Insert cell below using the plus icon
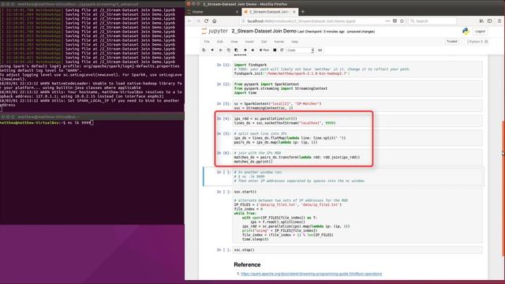 pos(212,50)
